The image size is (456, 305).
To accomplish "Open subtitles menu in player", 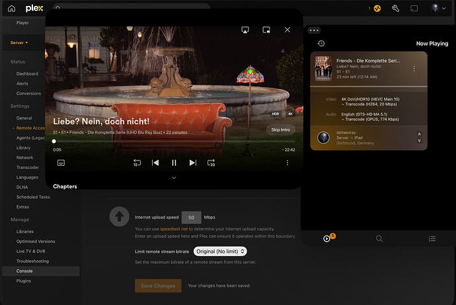I will (61, 162).
